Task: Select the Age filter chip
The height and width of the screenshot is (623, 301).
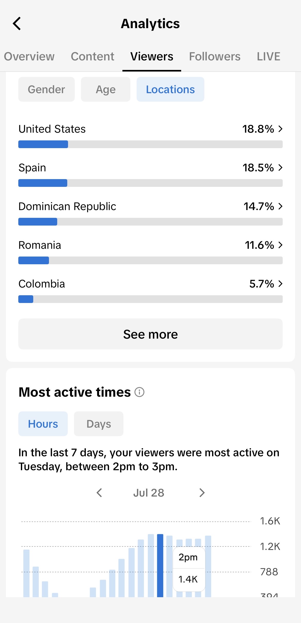Action: click(x=106, y=89)
